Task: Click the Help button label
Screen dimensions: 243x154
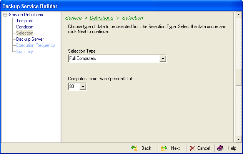Action: coord(232,148)
